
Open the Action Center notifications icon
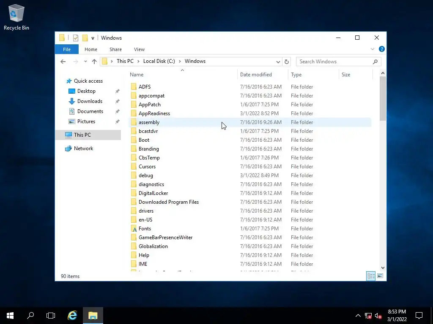pyautogui.click(x=419, y=316)
